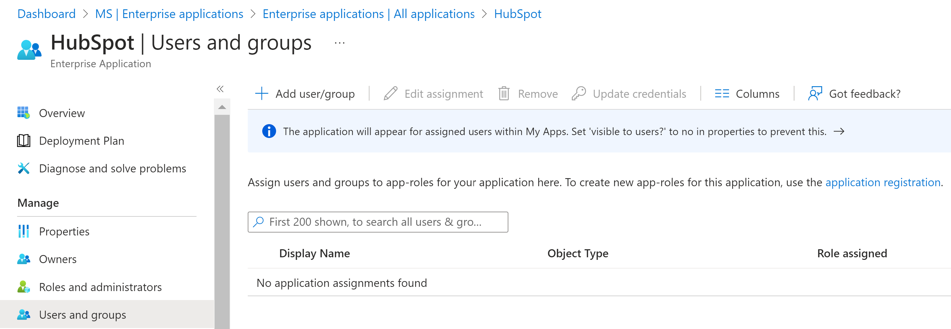
Task: Click the Diagnose and solve problems wrench icon
Action: [24, 168]
